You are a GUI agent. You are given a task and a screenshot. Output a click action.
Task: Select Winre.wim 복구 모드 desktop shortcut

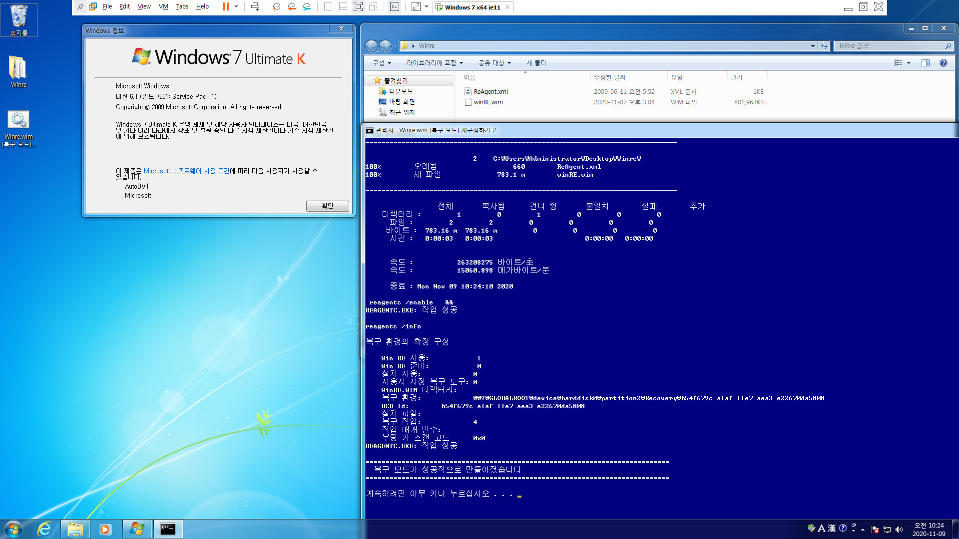(x=18, y=129)
